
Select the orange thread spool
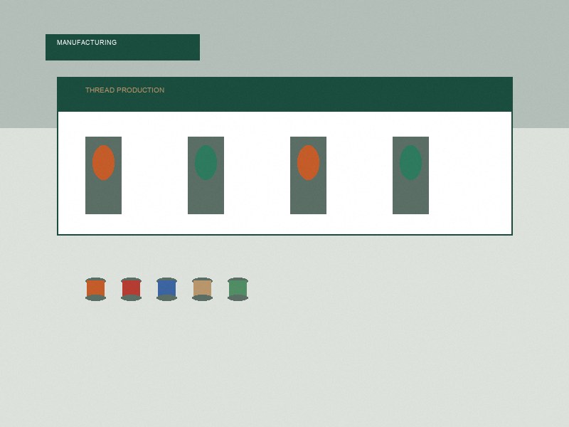[95, 289]
